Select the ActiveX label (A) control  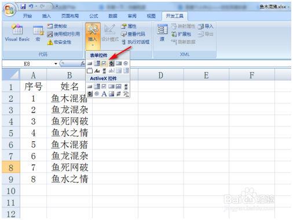click(x=104, y=94)
